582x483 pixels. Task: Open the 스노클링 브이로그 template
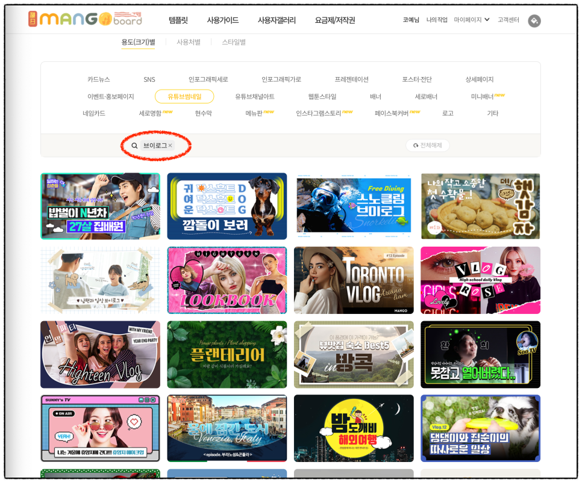[x=354, y=206]
